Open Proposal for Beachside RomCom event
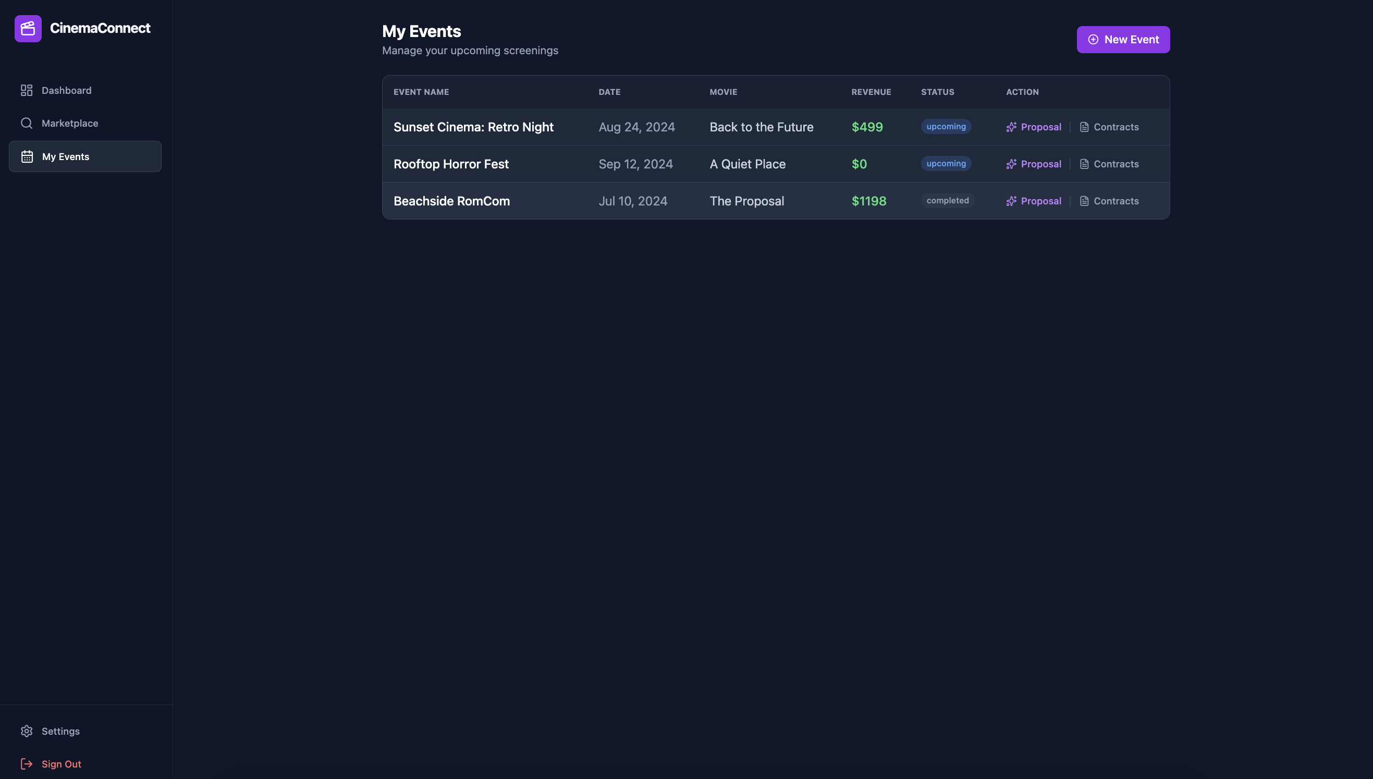1373x779 pixels. [x=1040, y=201]
